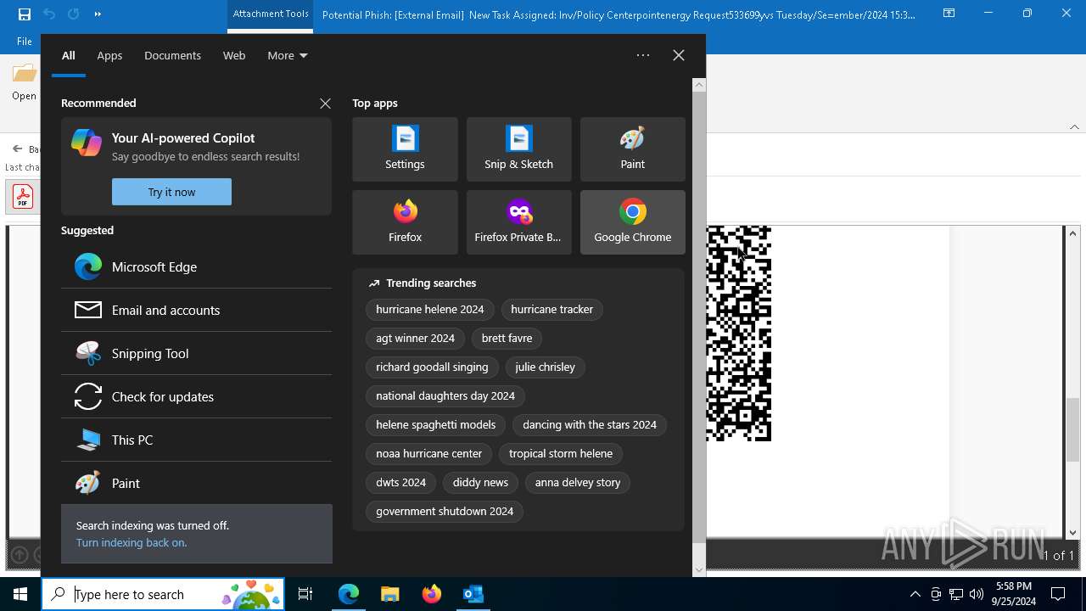Open Firefox Private Browsing tile
The height and width of the screenshot is (611, 1086).
tap(518, 222)
